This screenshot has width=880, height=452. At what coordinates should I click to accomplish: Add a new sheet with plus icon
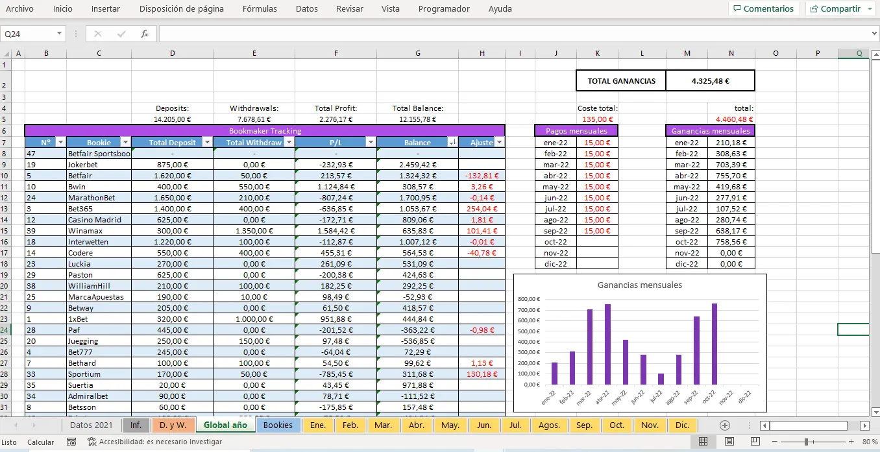point(725,425)
